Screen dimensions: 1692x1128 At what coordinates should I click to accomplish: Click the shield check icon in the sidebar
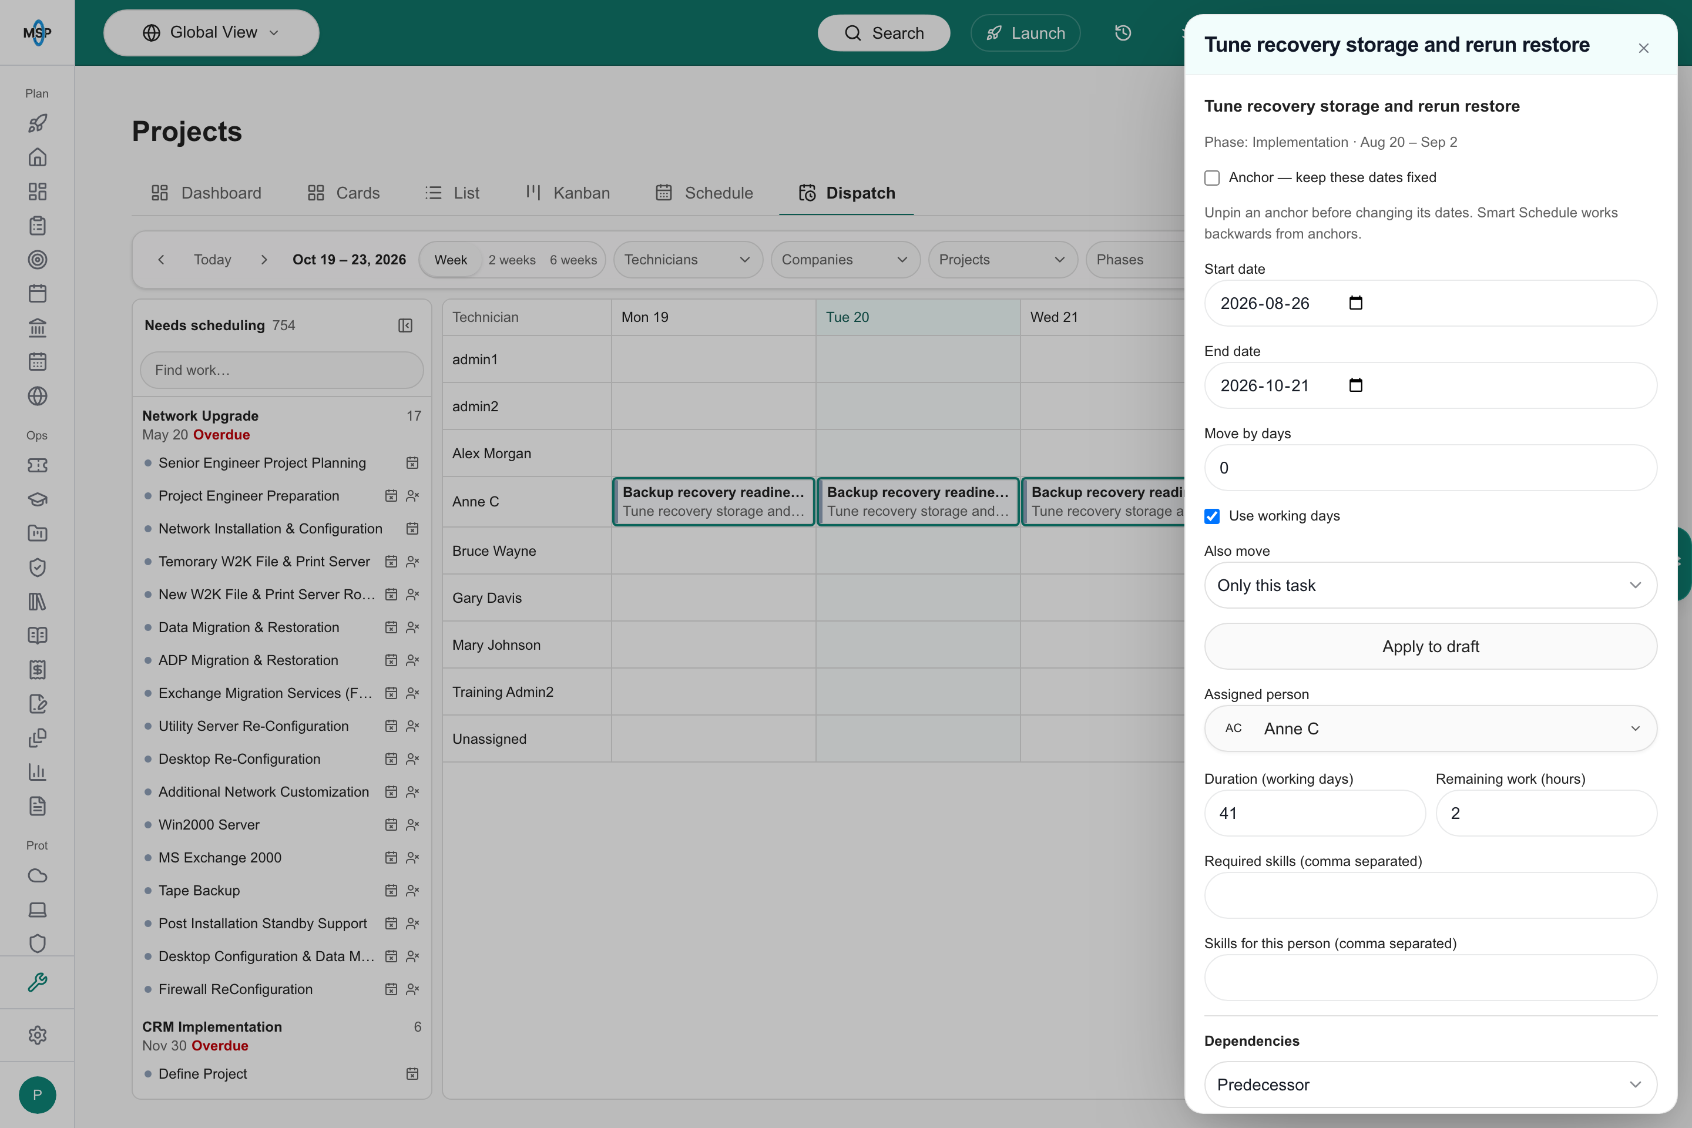coord(38,568)
